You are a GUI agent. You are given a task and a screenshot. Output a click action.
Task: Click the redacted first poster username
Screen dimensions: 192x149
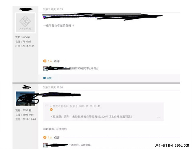pos(26,9)
